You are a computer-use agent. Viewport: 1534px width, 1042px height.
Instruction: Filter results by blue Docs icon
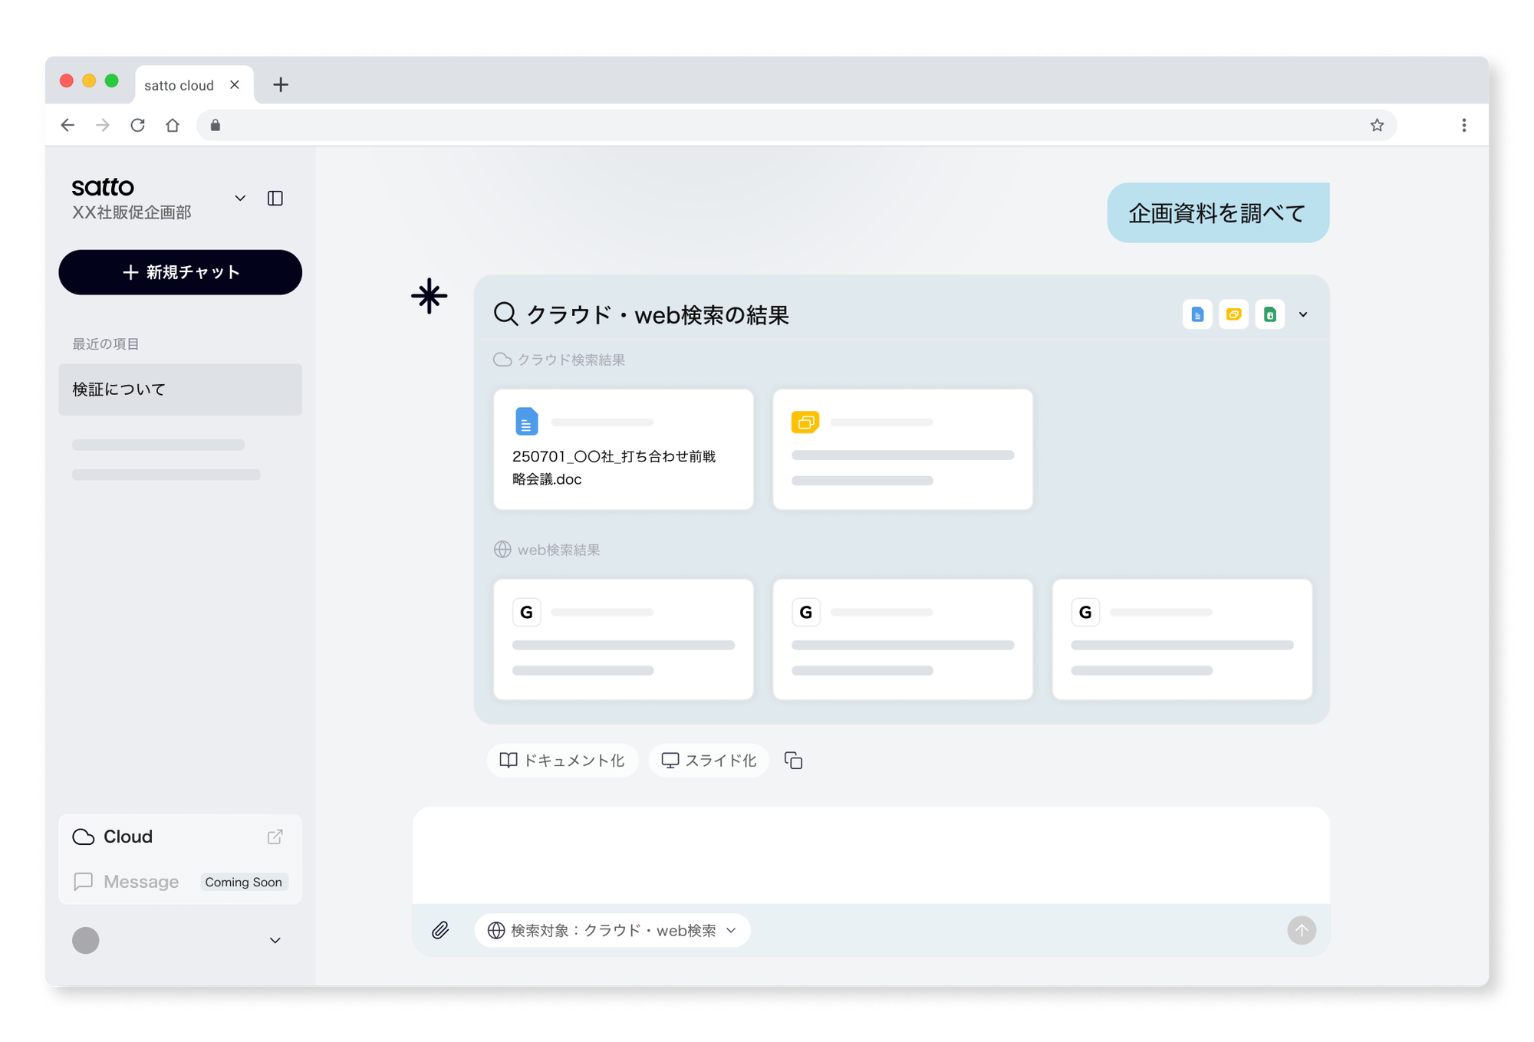point(1197,314)
